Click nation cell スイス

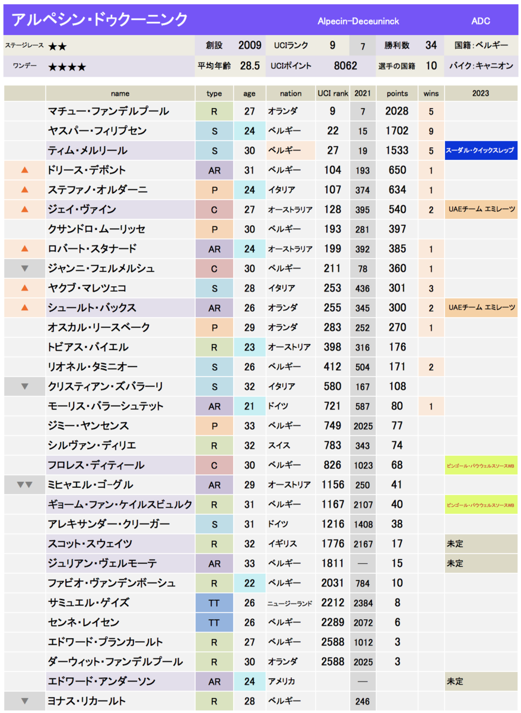(290, 446)
